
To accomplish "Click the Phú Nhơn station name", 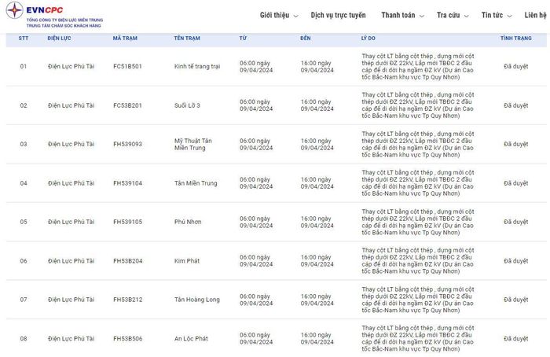I will click(x=188, y=222).
